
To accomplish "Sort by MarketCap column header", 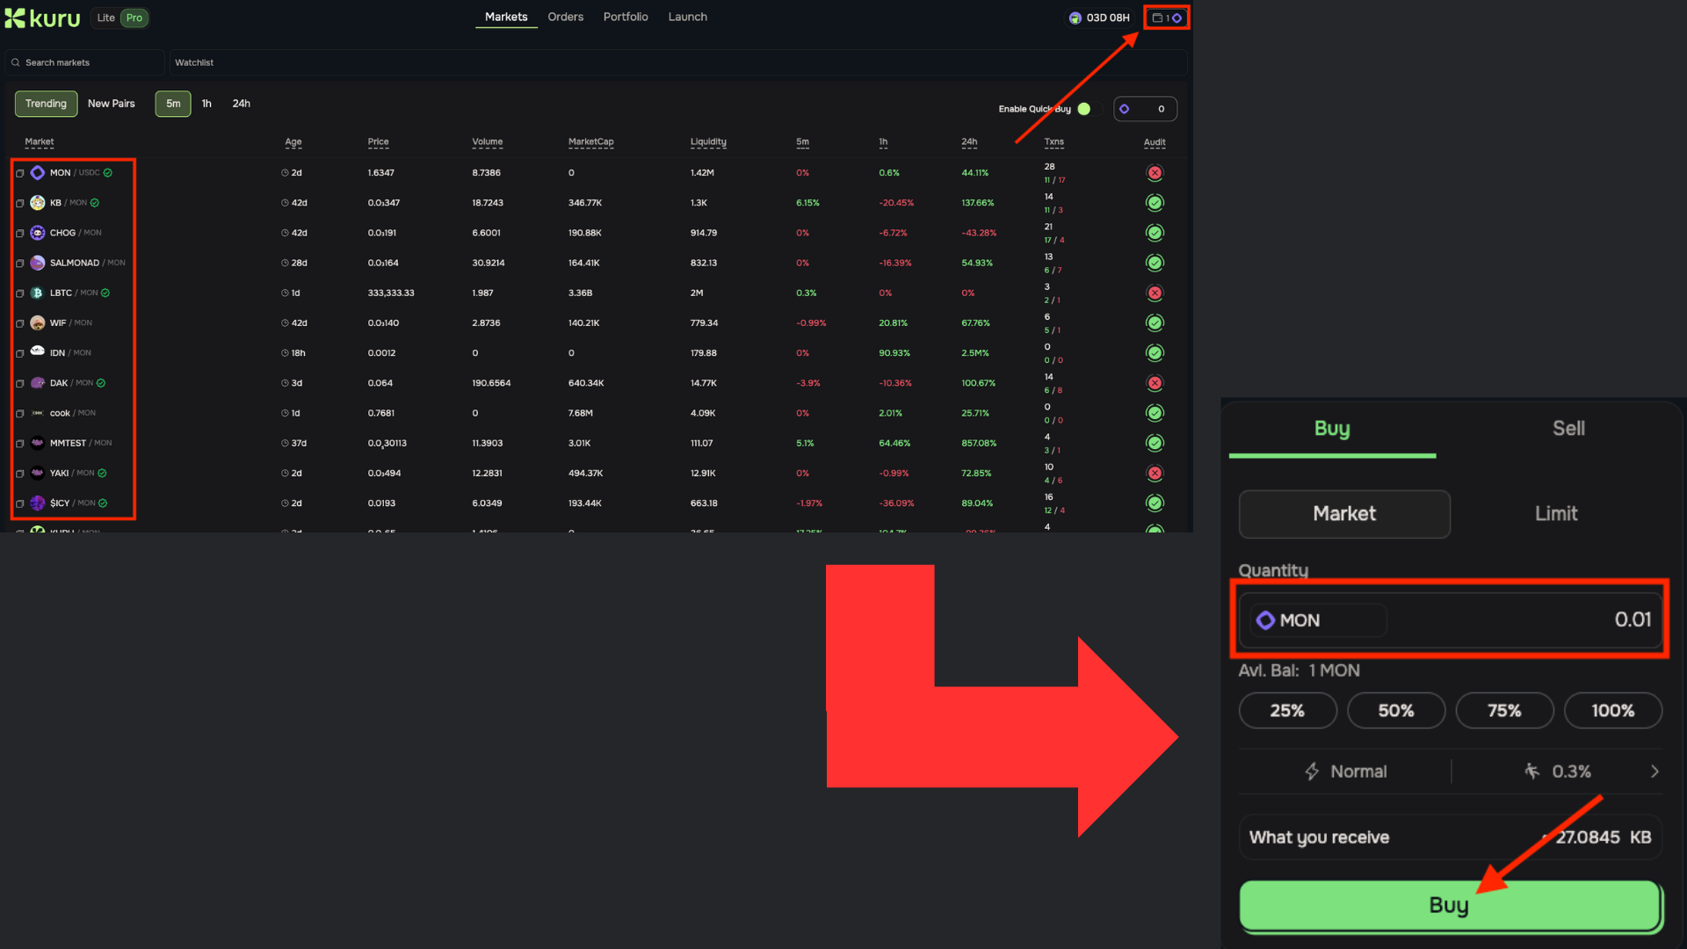I will click(x=590, y=142).
